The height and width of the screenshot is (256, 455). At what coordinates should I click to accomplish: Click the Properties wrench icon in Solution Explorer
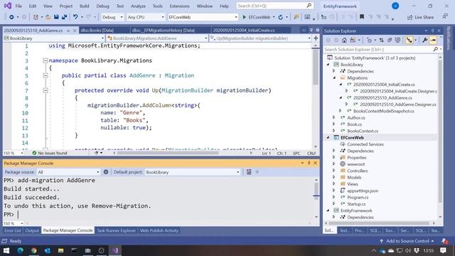[424, 41]
